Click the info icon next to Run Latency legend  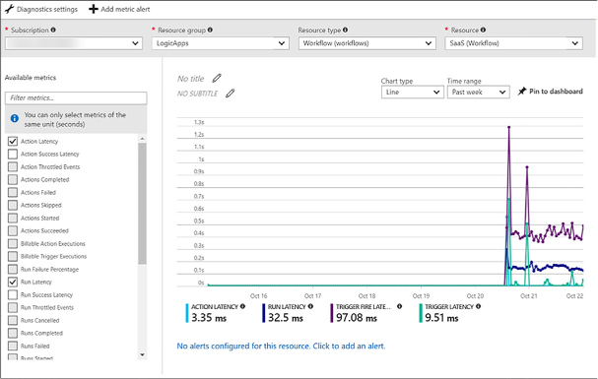point(310,306)
